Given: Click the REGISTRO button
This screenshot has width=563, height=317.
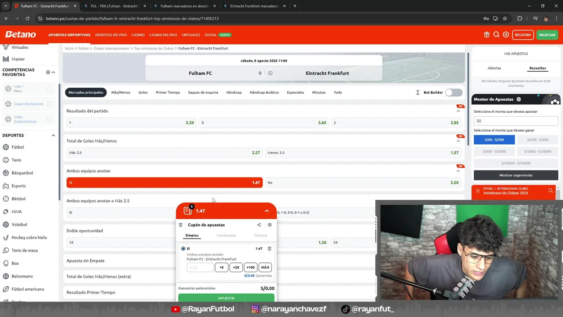Looking at the screenshot, I should click(x=523, y=35).
